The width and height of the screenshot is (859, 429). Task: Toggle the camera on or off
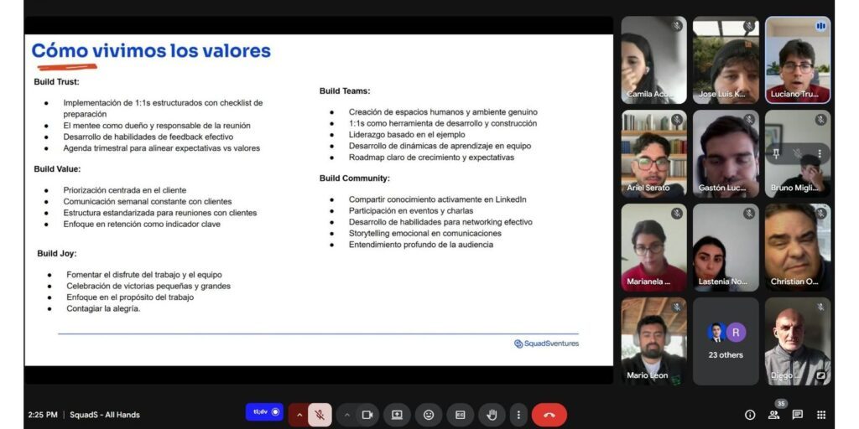click(367, 414)
